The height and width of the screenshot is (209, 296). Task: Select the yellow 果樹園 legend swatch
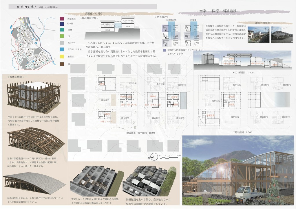pos(62,57)
